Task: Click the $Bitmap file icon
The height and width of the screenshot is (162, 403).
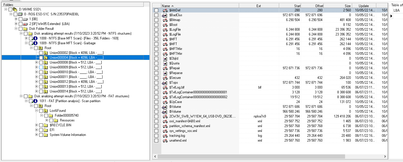Action: [x=165, y=20]
